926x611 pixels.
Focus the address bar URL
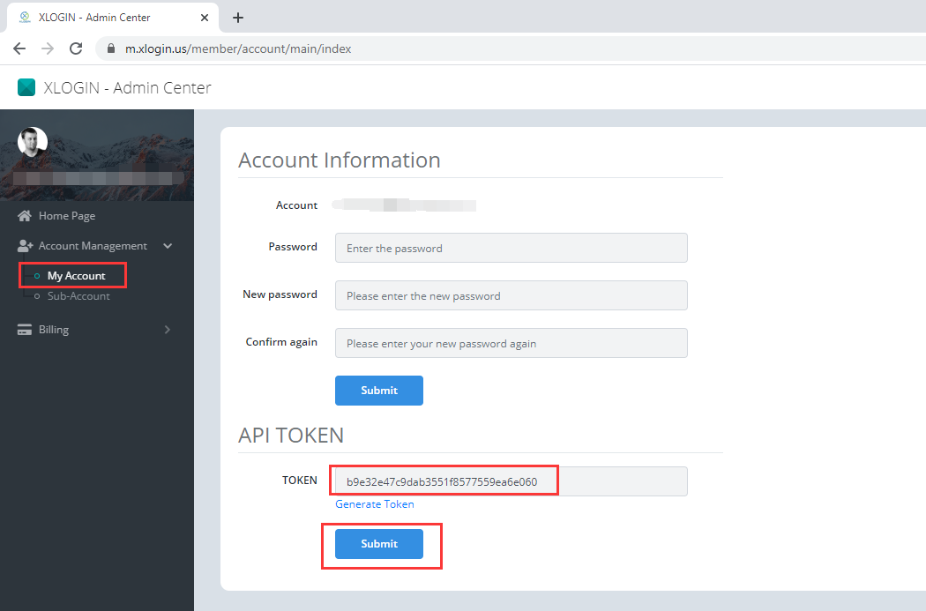[238, 48]
